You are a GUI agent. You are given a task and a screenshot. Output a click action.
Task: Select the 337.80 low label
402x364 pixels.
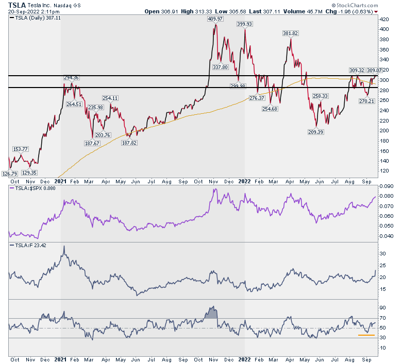pos(220,67)
